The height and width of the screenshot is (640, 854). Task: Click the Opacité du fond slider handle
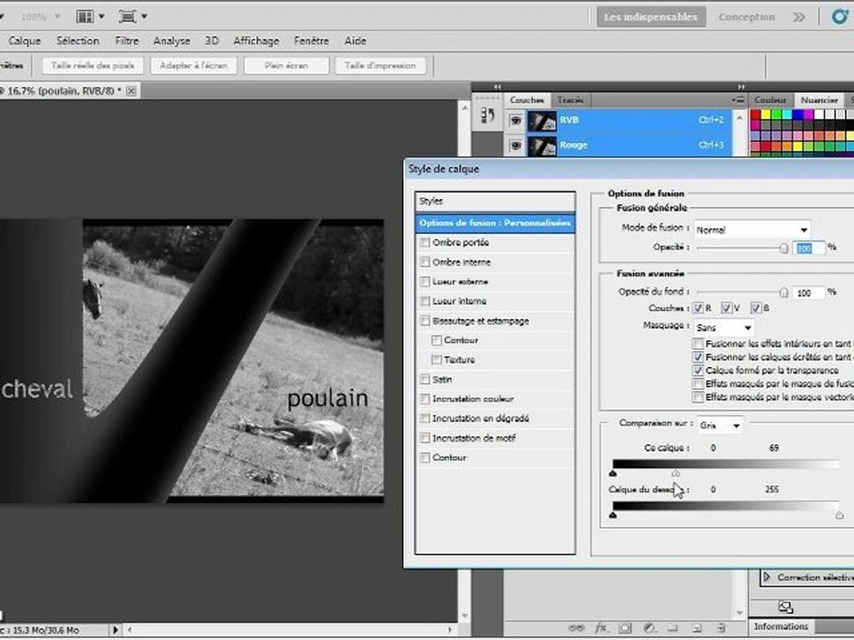point(783,292)
